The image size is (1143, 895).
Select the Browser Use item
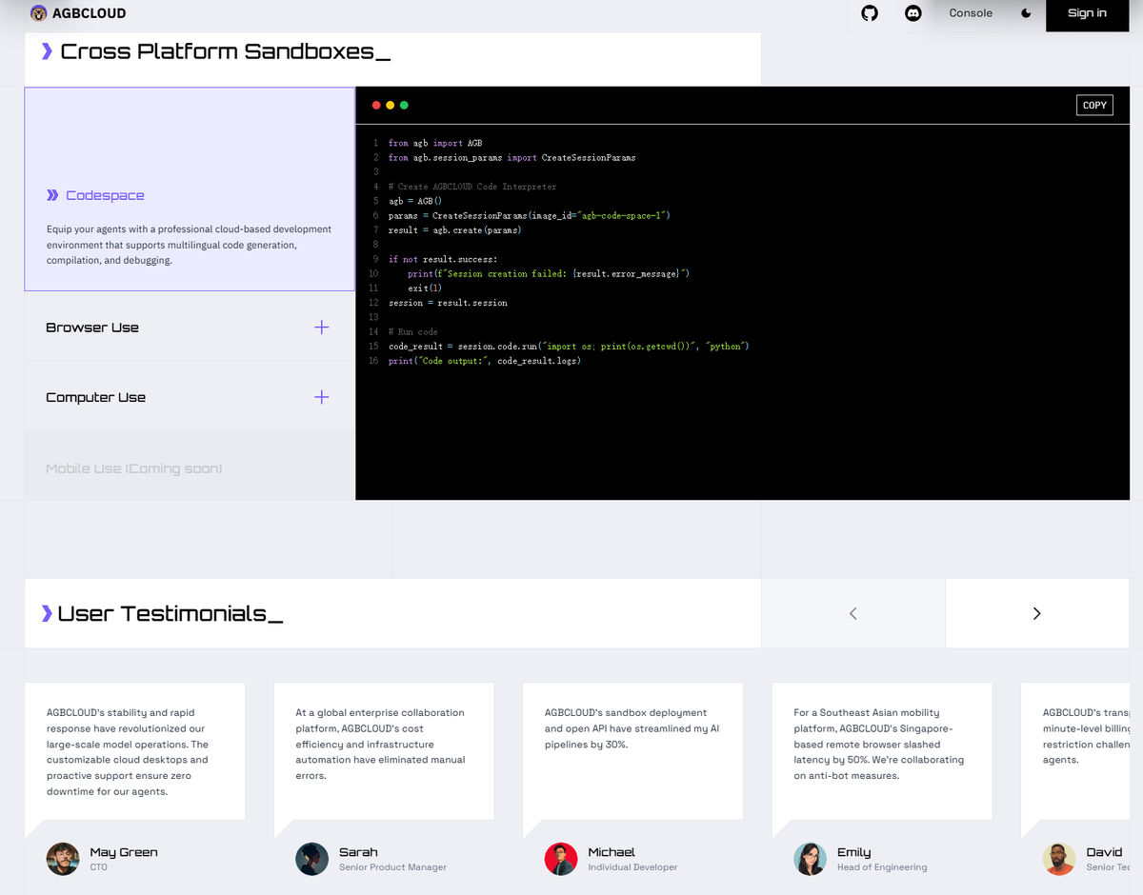[190, 327]
